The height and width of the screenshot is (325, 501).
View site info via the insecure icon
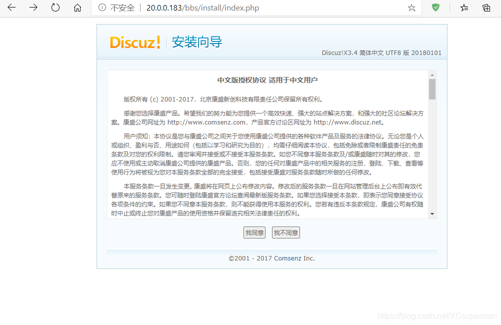point(102,7)
